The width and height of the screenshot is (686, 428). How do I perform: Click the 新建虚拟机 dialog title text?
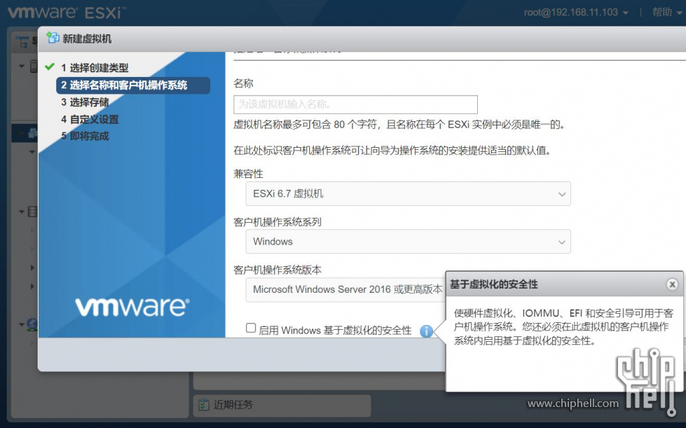(87, 39)
